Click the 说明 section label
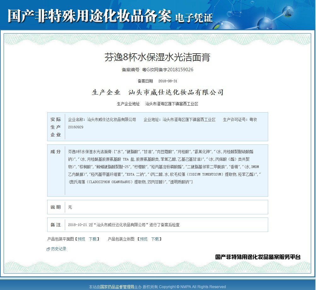Viewport: 316px width, 290px height. (x=56, y=207)
